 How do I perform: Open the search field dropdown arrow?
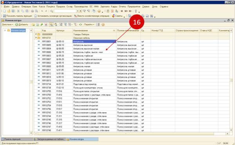pyautogui.click(x=78, y=11)
